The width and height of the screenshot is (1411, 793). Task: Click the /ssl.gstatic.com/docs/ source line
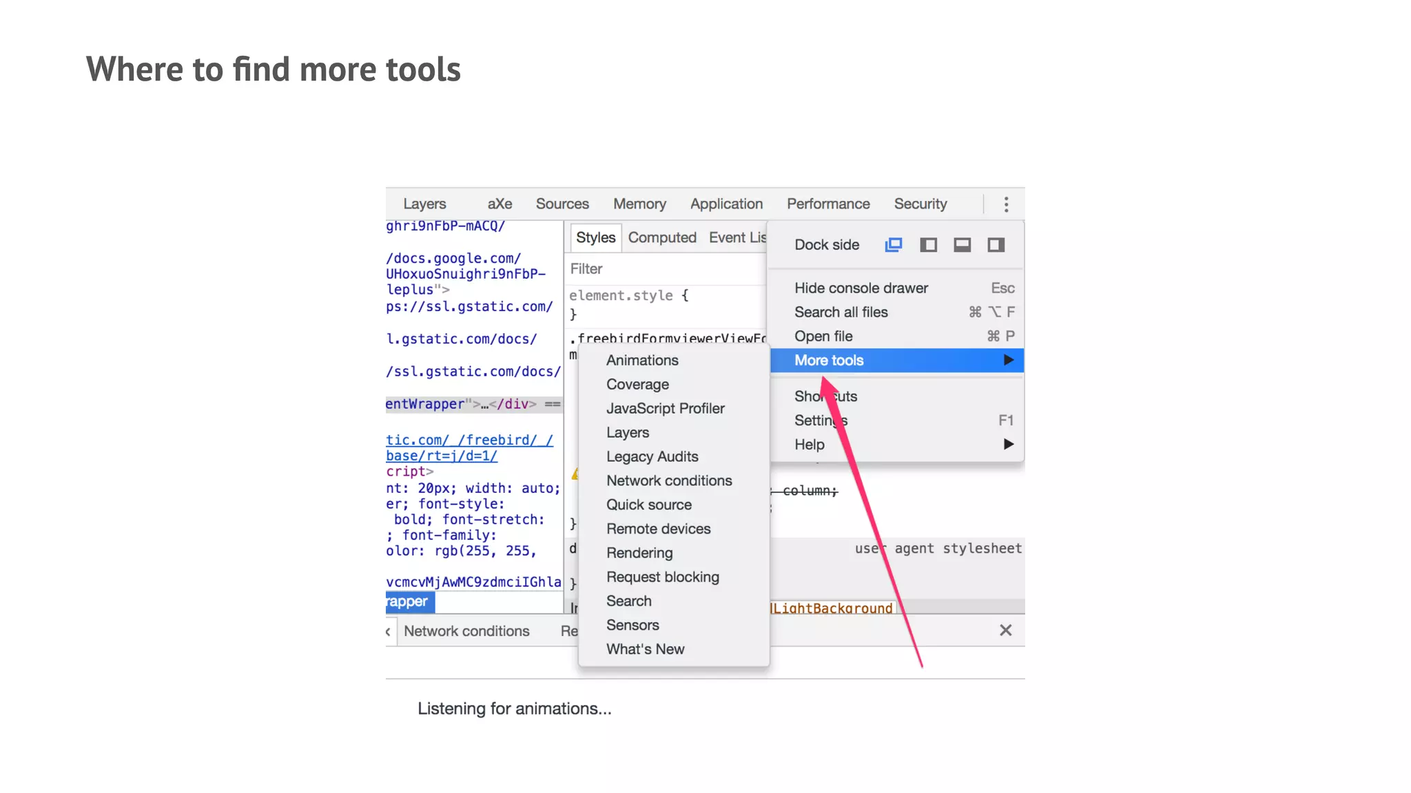click(x=473, y=372)
